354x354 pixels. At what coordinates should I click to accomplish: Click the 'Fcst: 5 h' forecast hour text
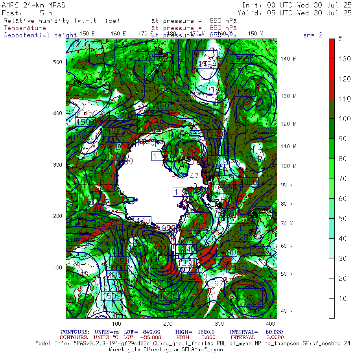27,13
